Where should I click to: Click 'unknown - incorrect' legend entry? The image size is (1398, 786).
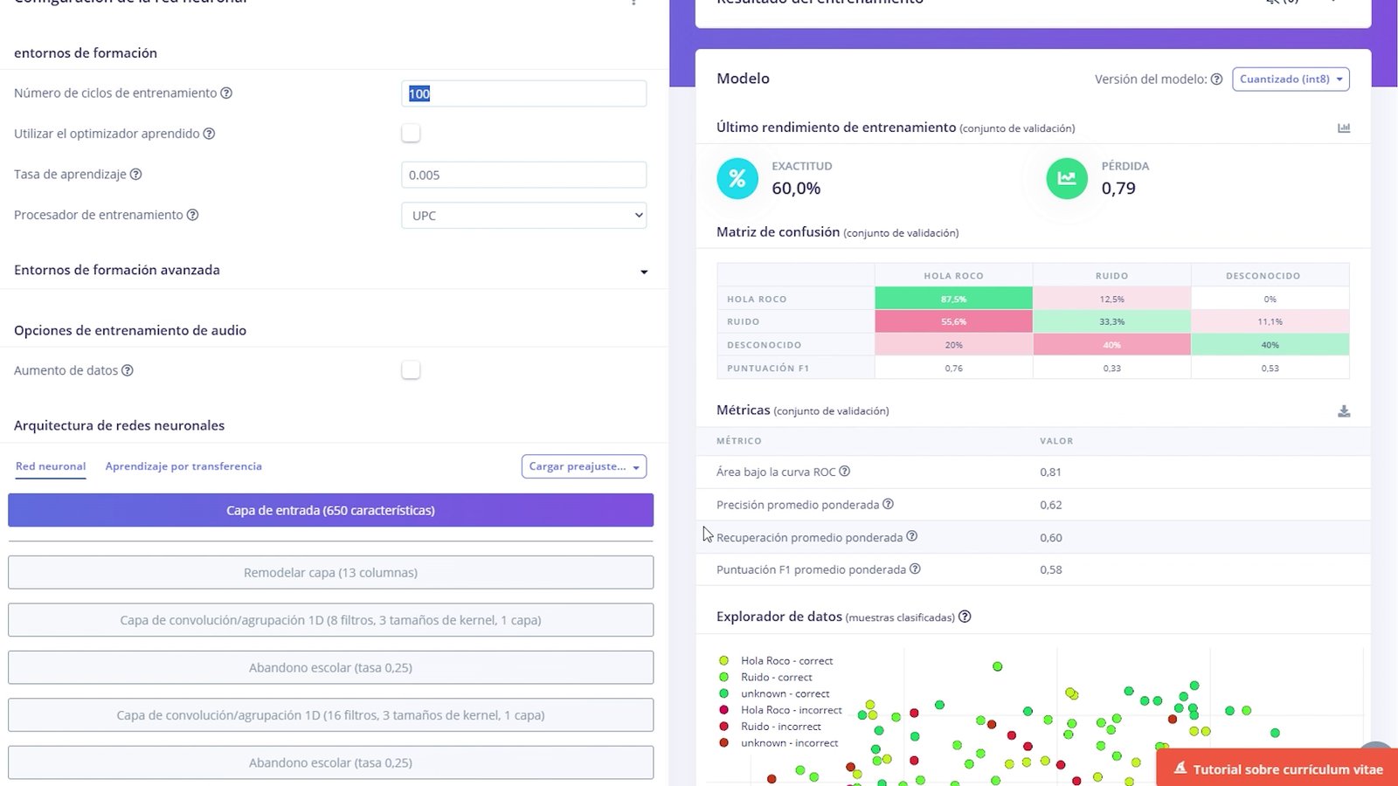click(x=778, y=743)
